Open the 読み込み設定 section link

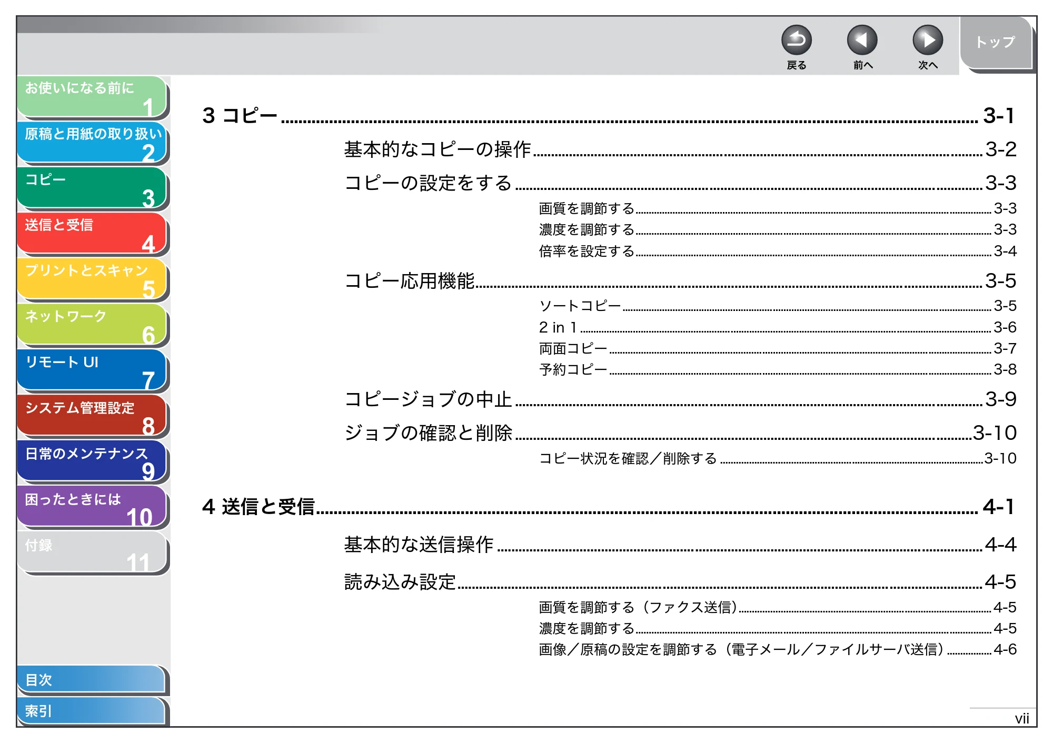point(680,581)
